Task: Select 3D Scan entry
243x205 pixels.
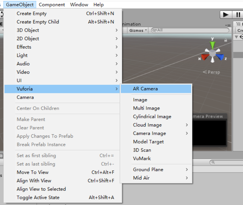Action: click(x=156, y=150)
